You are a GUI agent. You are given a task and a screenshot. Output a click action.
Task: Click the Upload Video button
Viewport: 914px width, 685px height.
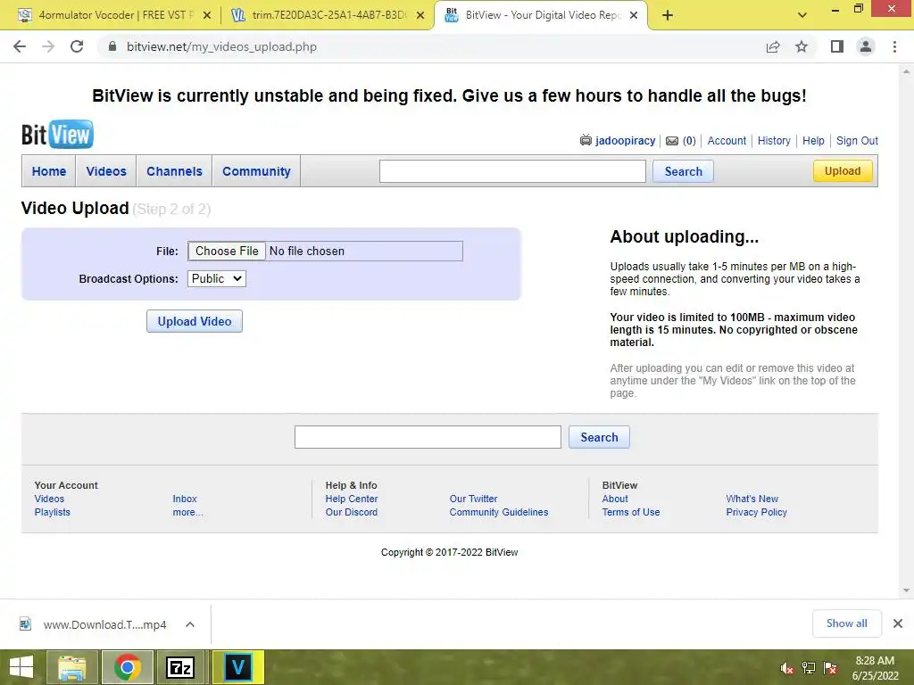194,321
